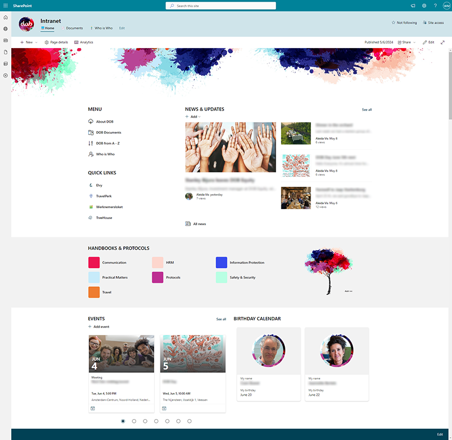Screen dimensions: 452x440
Task: Open the Who is Who navigation tab
Action: pyautogui.click(x=102, y=28)
